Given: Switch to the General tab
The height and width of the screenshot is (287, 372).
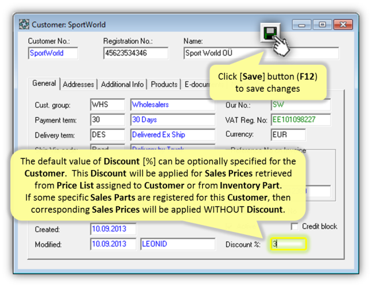Looking at the screenshot, I should pyautogui.click(x=44, y=83).
